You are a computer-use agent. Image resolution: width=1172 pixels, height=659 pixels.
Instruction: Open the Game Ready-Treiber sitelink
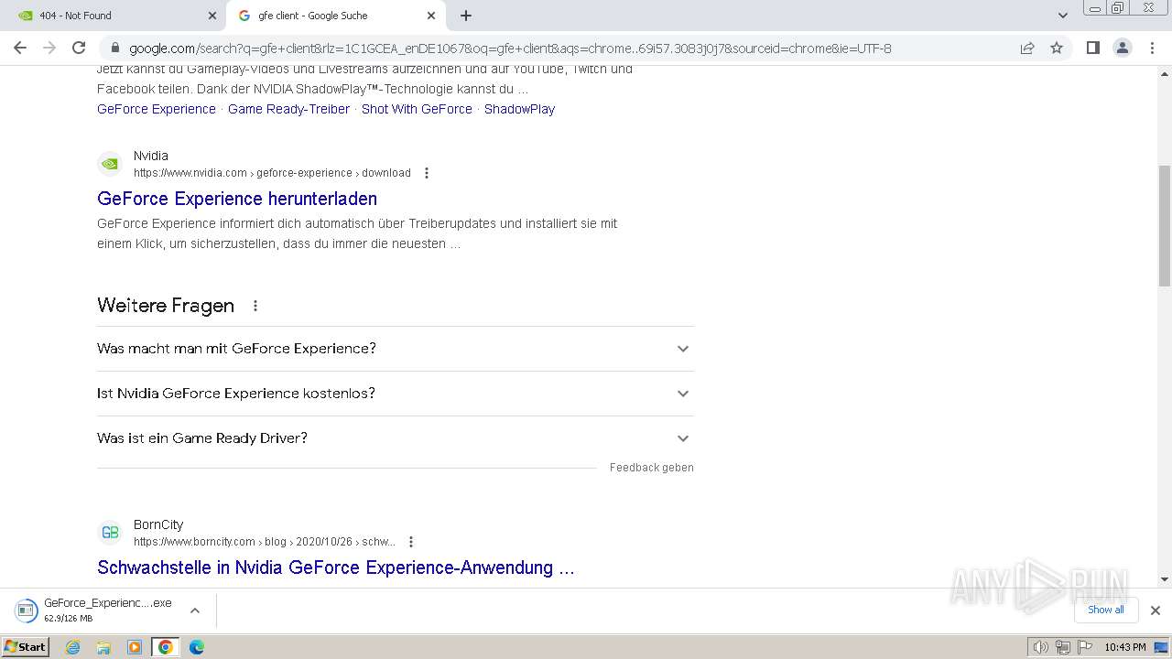pos(288,109)
